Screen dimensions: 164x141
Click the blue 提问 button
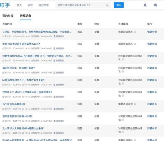[119, 5]
